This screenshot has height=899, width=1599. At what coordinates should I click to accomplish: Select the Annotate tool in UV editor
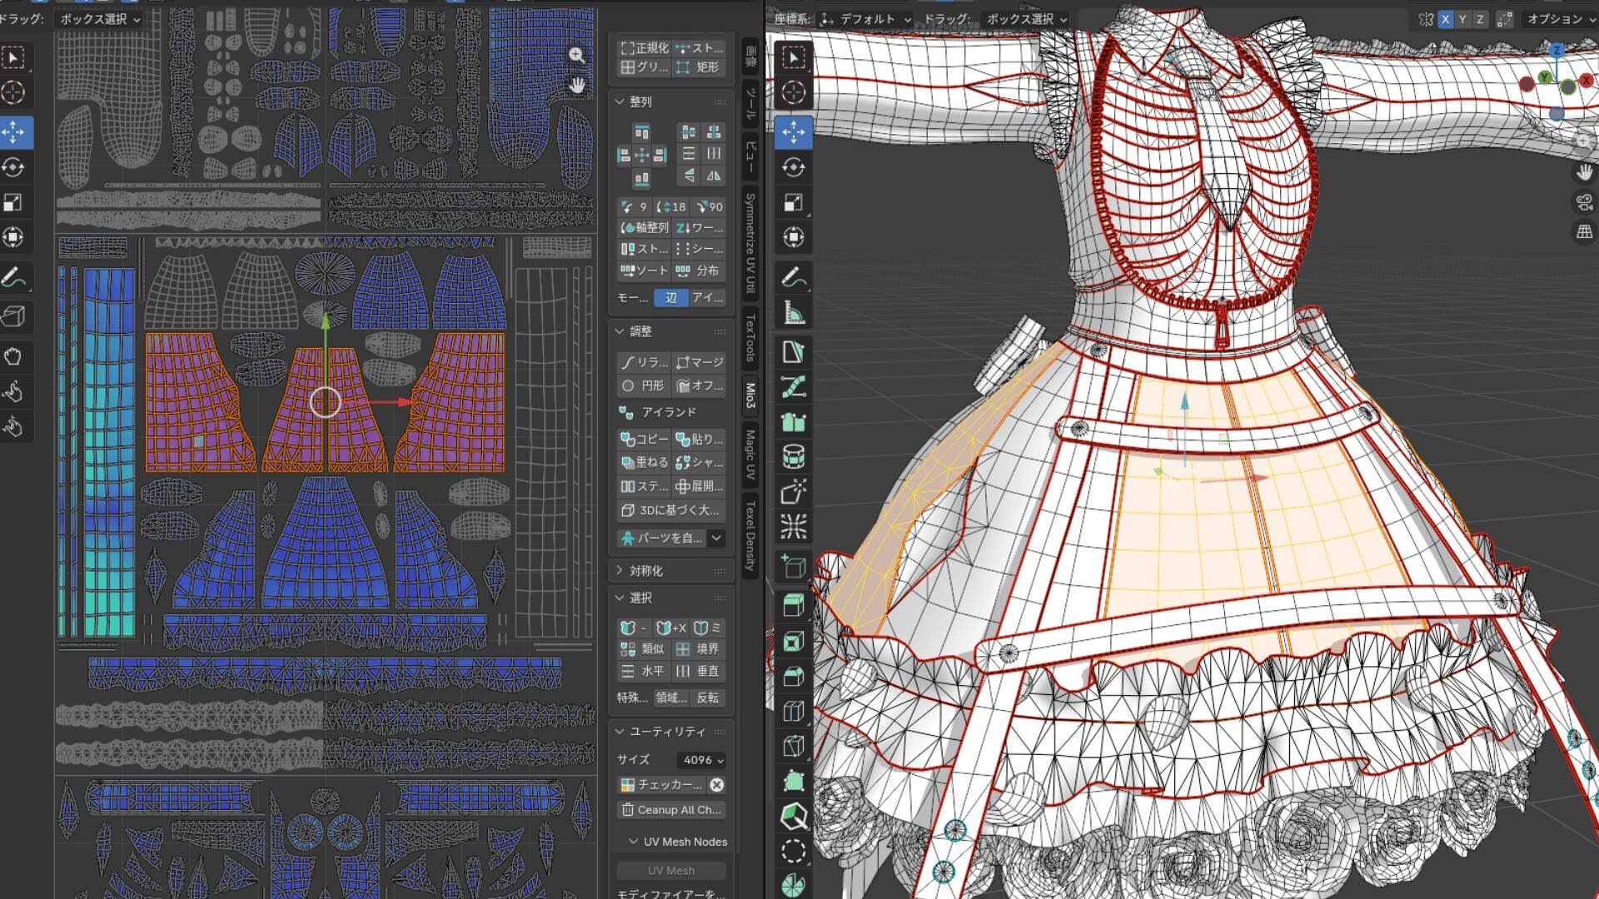click(13, 277)
